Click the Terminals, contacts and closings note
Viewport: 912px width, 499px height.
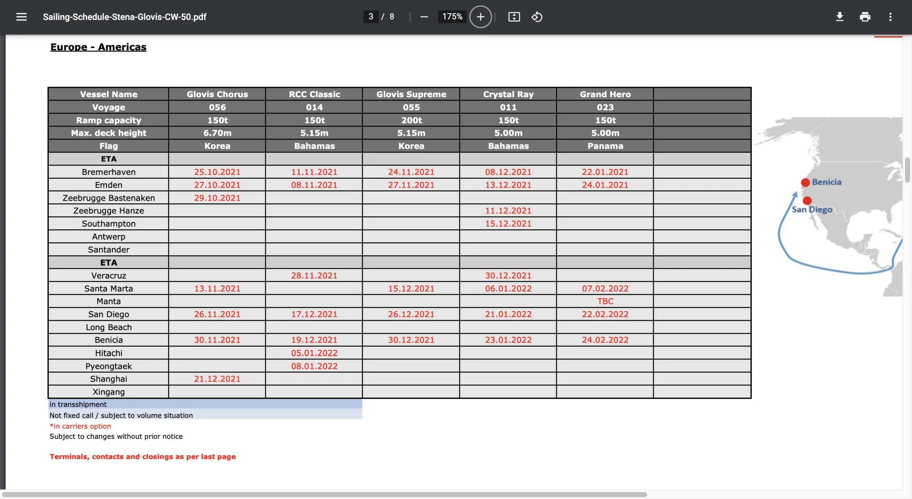click(x=142, y=456)
